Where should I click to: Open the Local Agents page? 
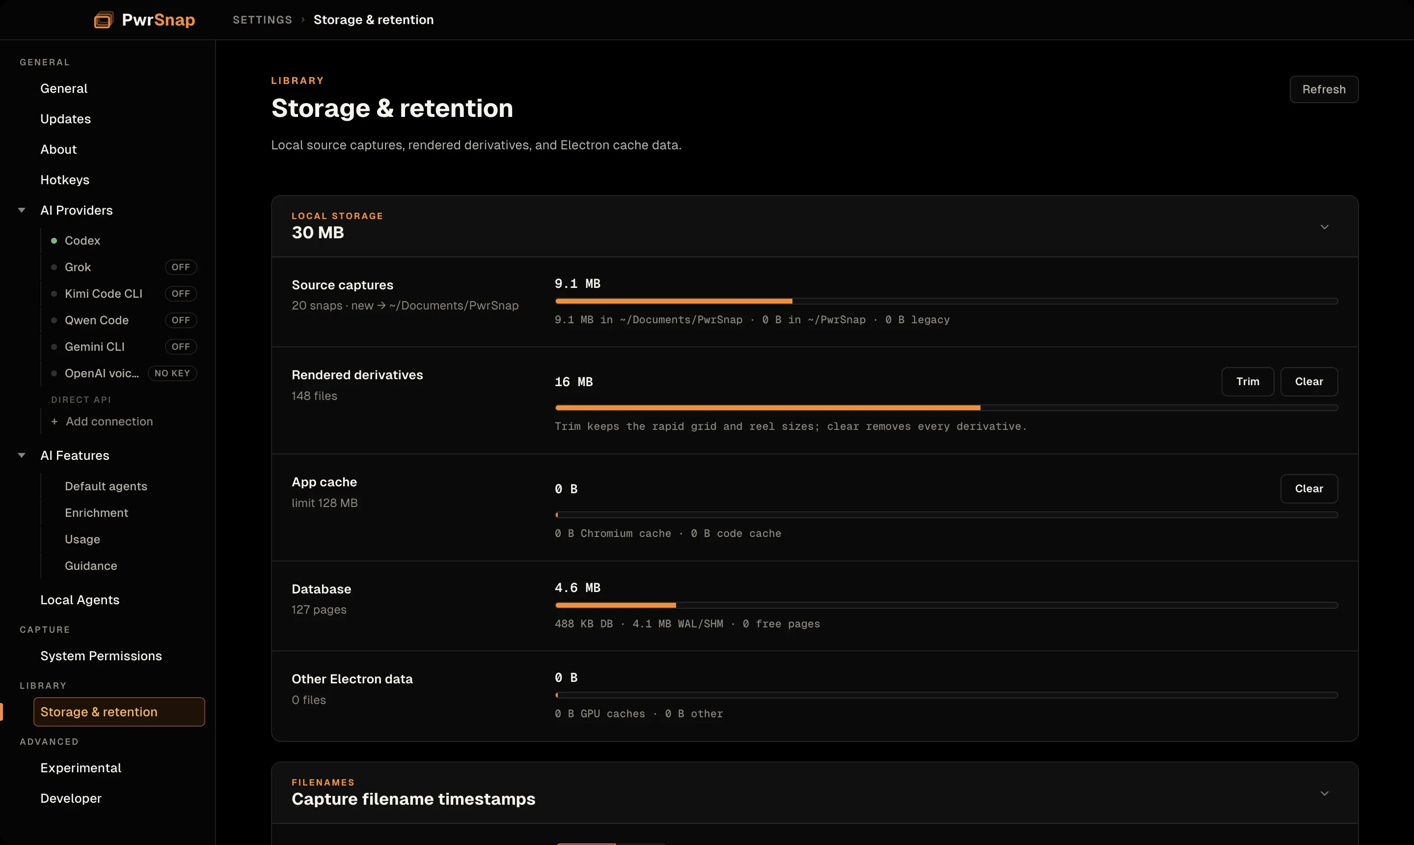click(x=80, y=600)
